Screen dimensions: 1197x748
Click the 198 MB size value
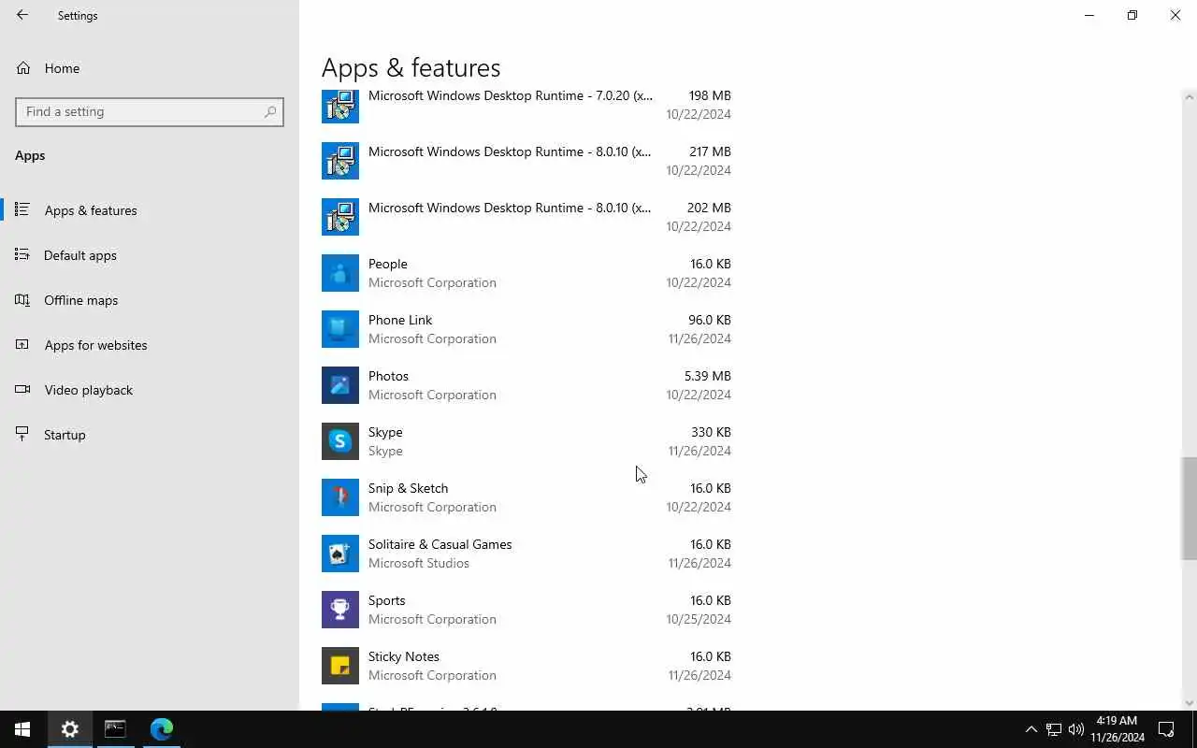pyautogui.click(x=710, y=95)
